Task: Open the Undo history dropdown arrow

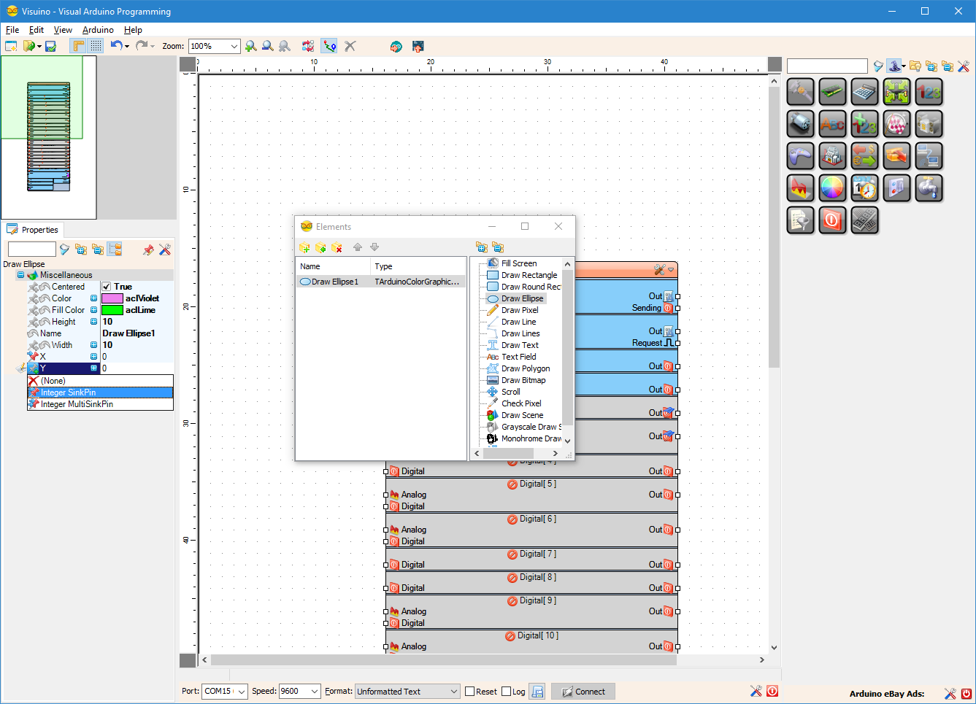Action: (x=127, y=46)
